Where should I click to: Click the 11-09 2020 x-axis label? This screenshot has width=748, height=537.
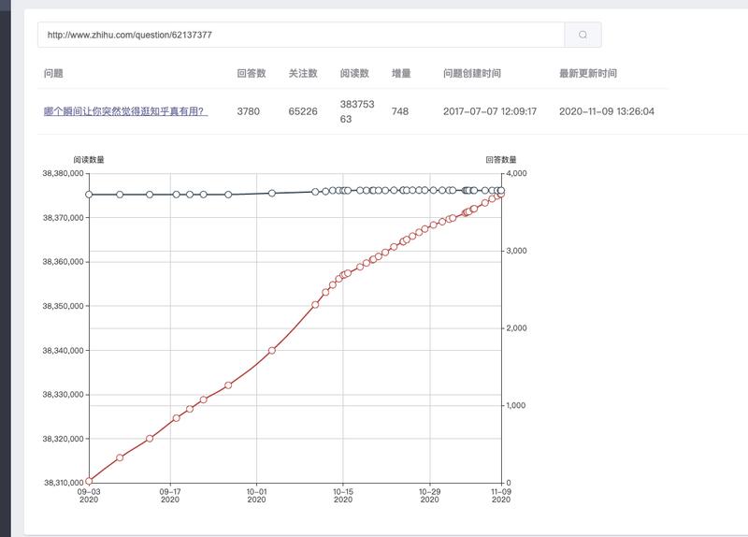click(x=501, y=496)
